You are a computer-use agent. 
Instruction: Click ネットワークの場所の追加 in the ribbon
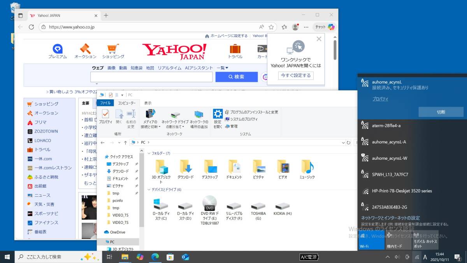[199, 120]
